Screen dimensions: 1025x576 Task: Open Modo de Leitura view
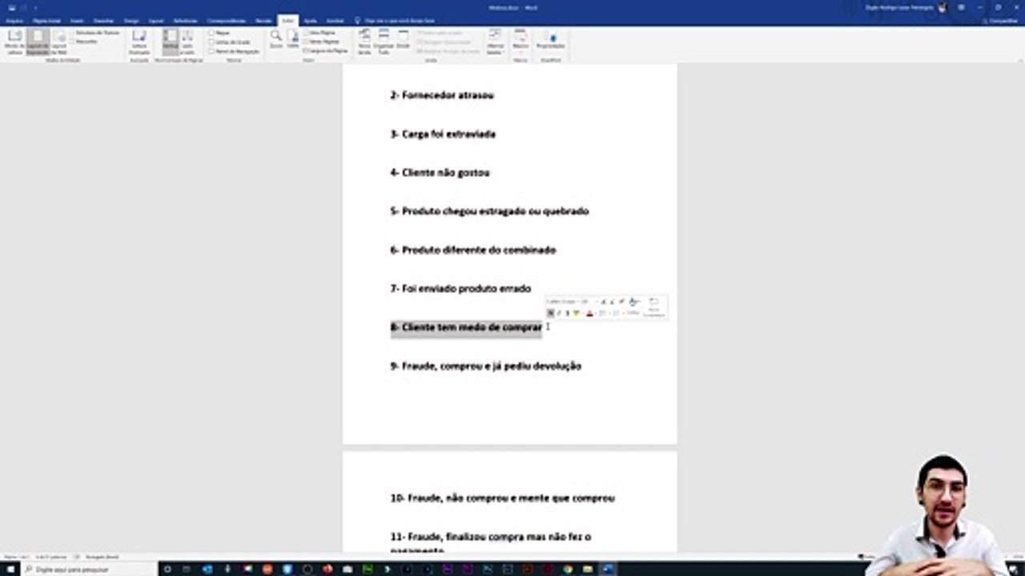[x=14, y=42]
